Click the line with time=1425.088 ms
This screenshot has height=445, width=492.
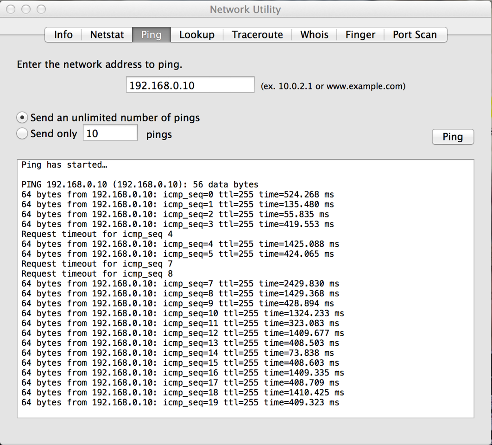180,244
